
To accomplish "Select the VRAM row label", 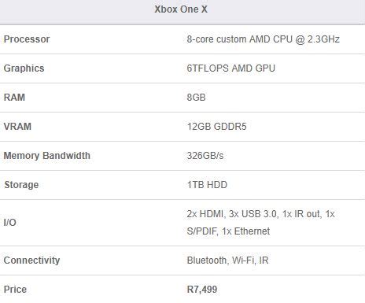I will click(17, 127).
